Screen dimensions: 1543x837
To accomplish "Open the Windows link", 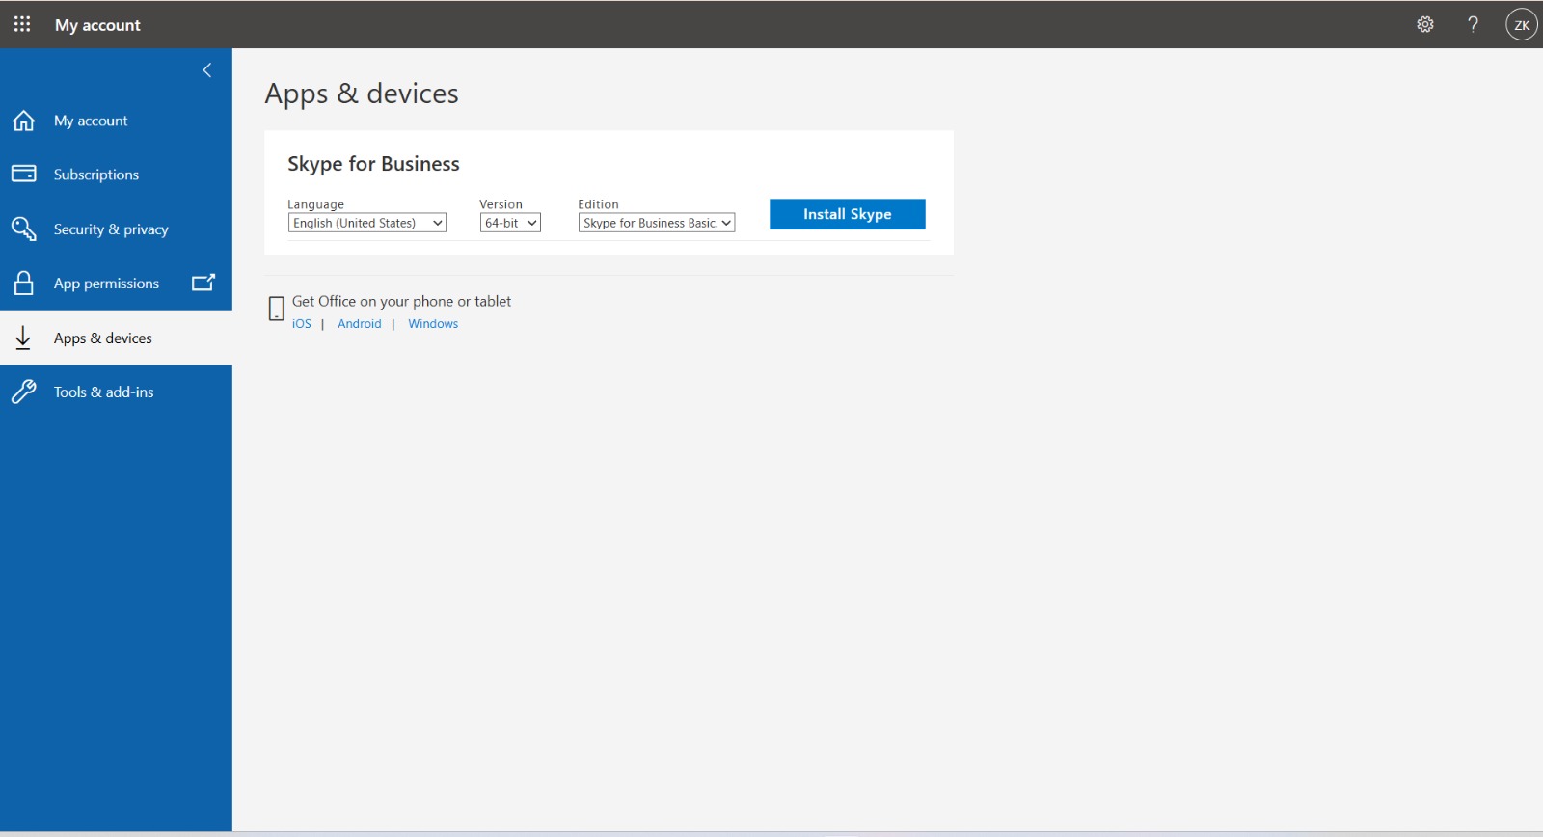I will (x=433, y=324).
